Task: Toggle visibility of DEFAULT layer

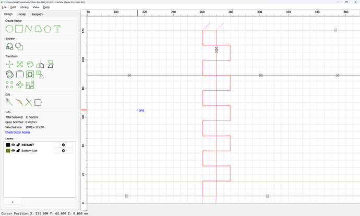Action: pyautogui.click(x=13, y=145)
